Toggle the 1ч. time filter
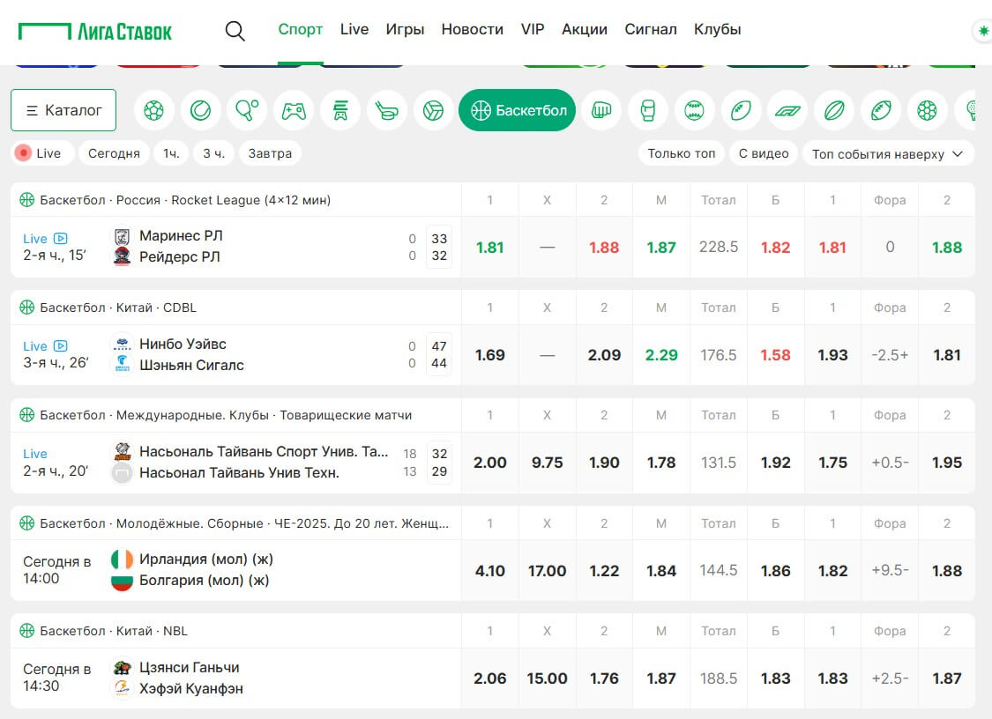This screenshot has width=992, height=719. 171,153
